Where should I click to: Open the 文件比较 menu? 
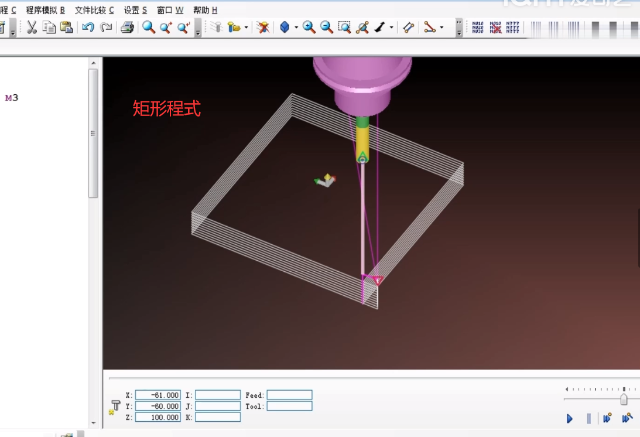click(94, 10)
